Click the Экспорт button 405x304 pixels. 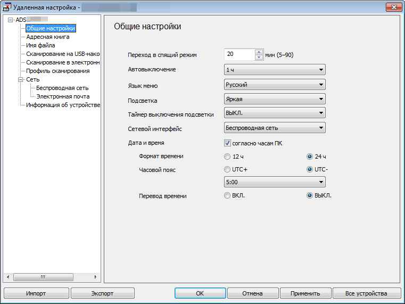(x=103, y=293)
